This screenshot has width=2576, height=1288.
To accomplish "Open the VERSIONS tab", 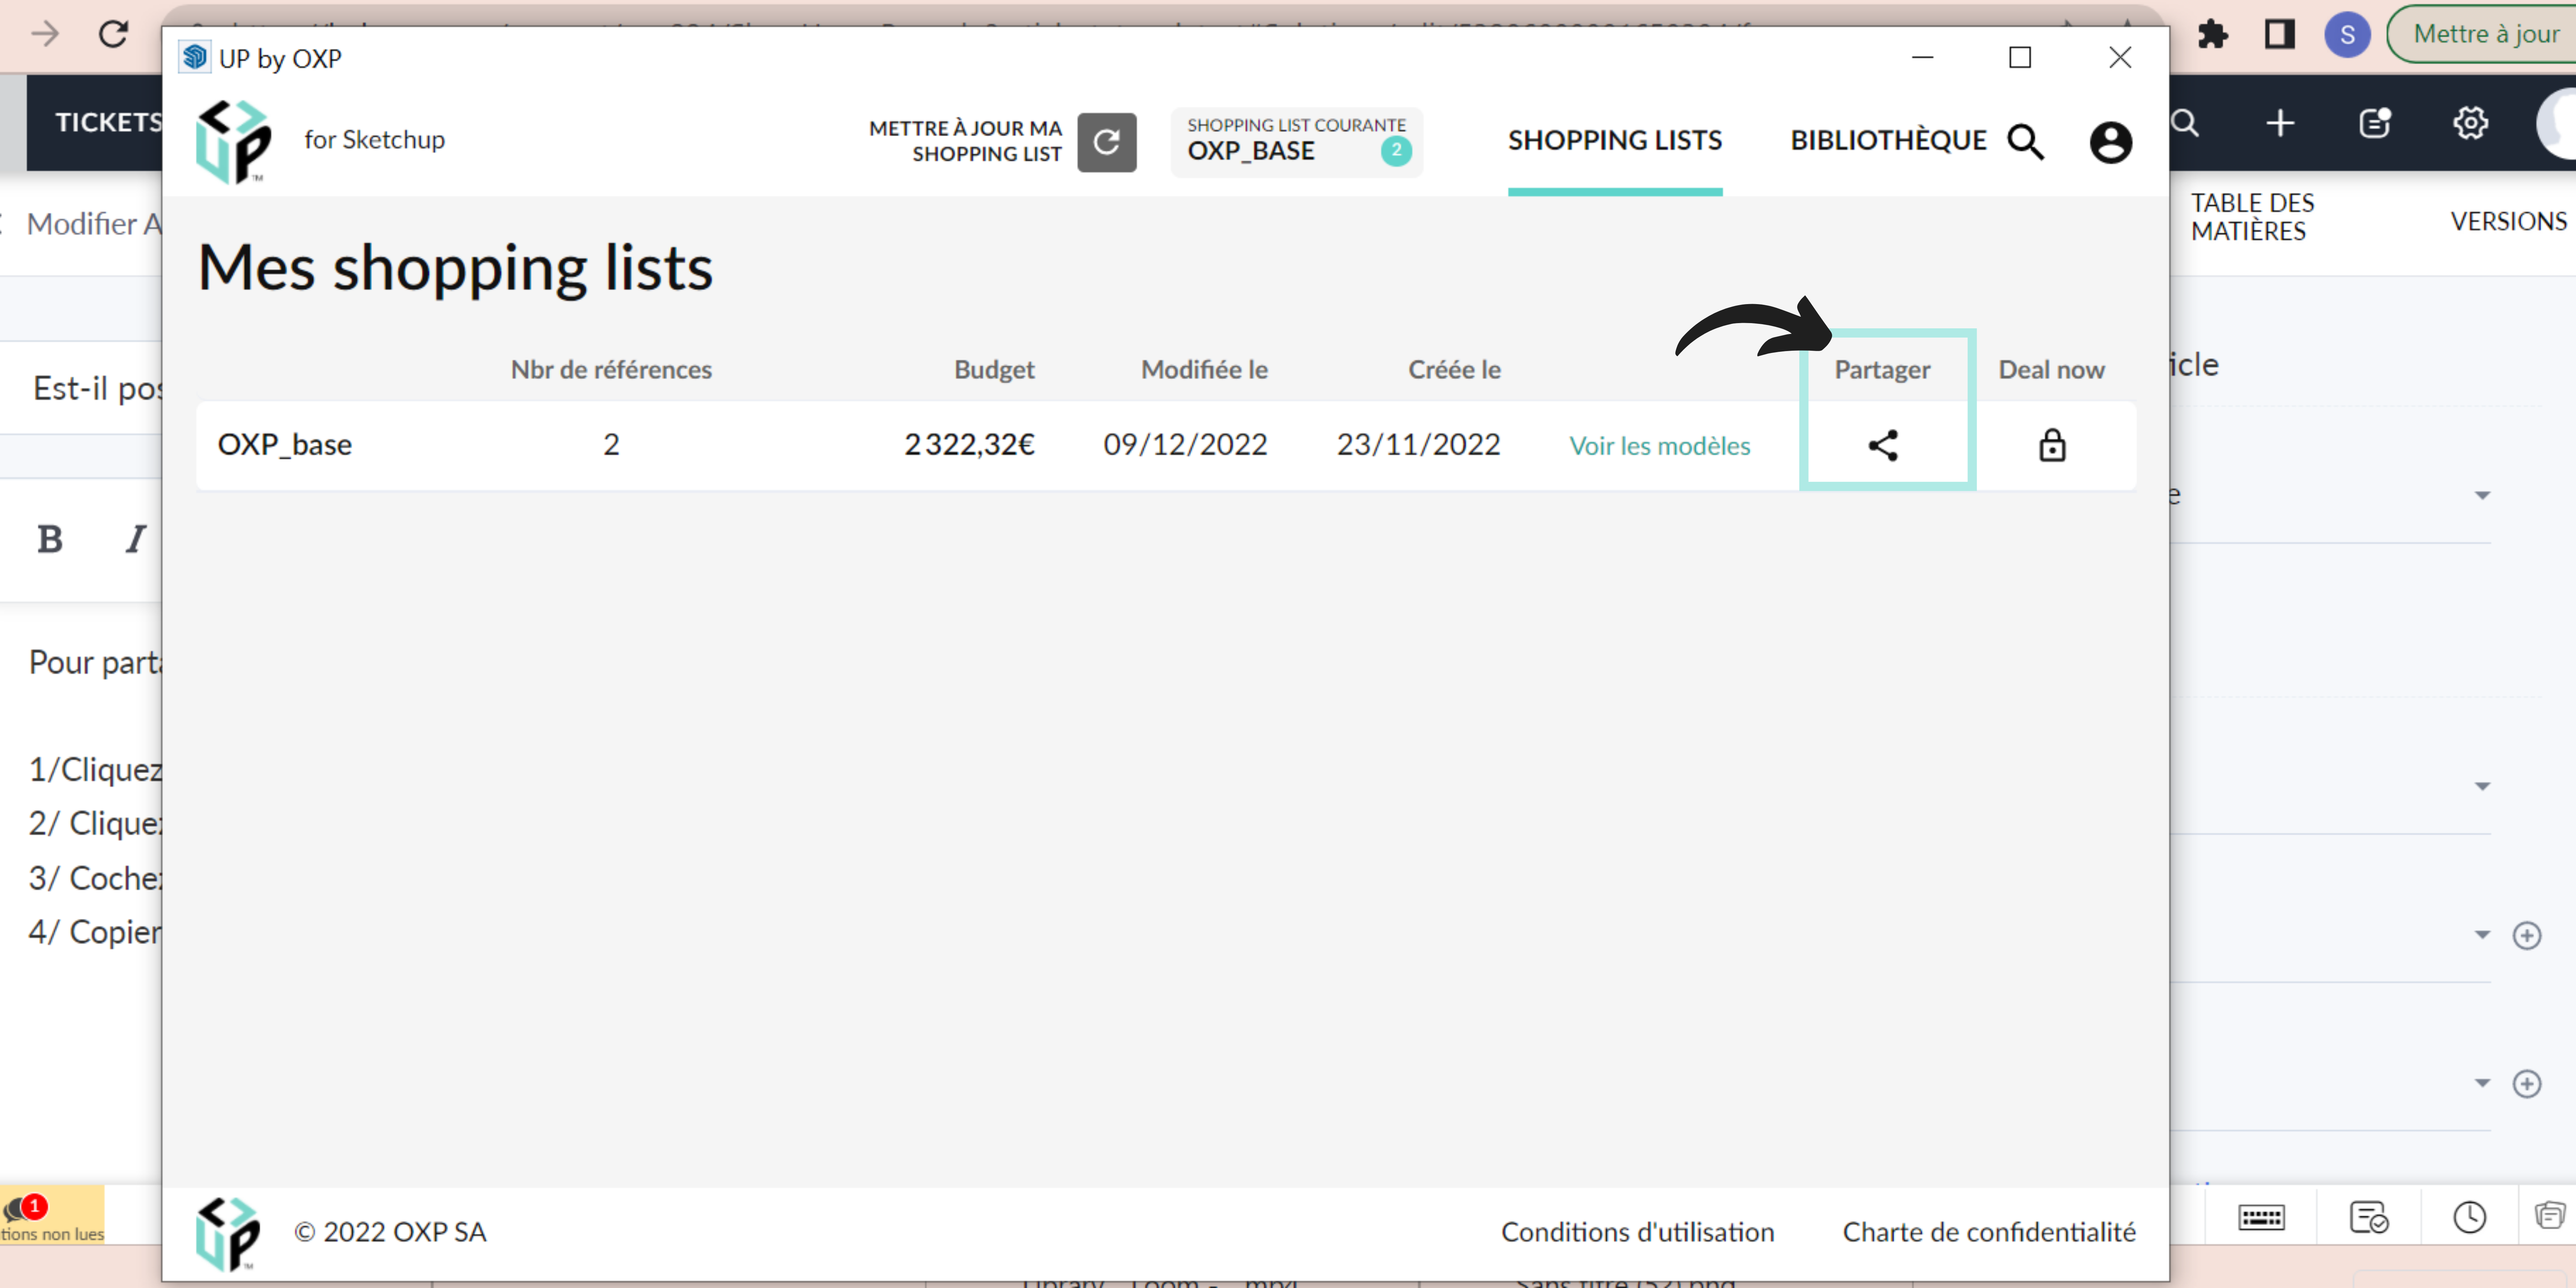I will click(x=2508, y=221).
